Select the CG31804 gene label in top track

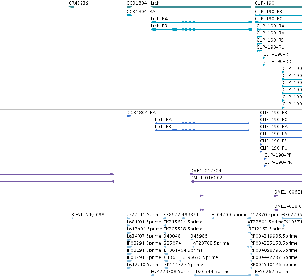[137, 3]
